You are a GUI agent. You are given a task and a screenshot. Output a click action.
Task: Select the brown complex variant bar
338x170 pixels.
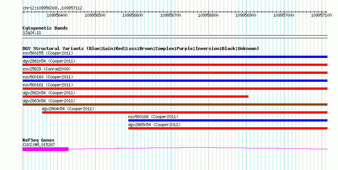click(x=175, y=104)
